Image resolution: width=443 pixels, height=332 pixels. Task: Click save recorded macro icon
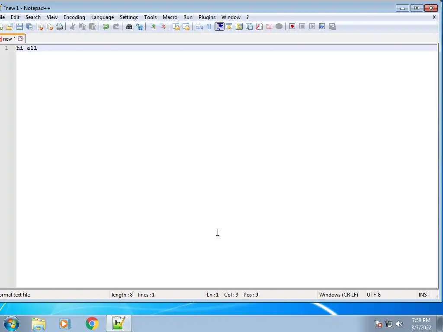click(332, 26)
